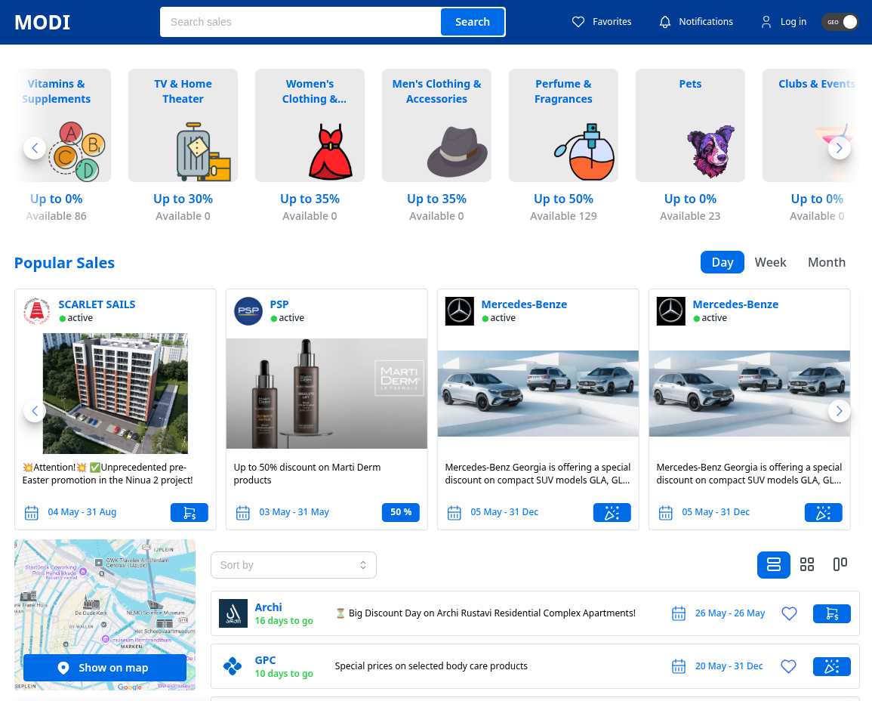This screenshot has height=701, width=872.
Task: Go to next categories with right arrow
Action: pyautogui.click(x=840, y=148)
